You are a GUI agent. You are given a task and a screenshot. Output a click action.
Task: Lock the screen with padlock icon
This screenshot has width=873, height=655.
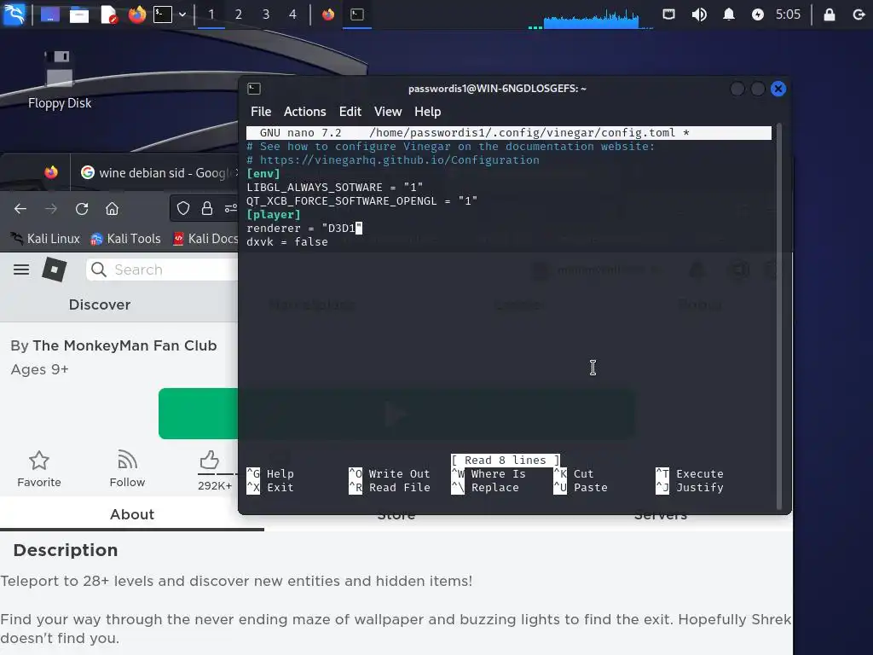tap(829, 14)
